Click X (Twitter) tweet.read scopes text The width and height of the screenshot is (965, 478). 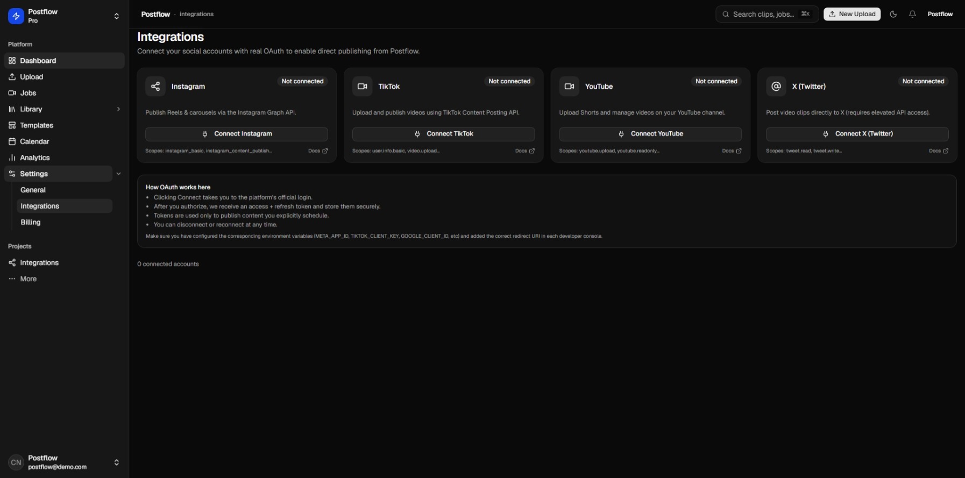804,151
